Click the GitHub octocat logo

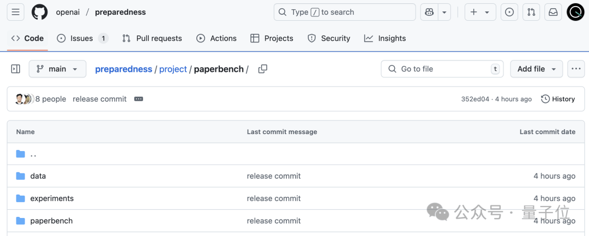click(40, 12)
